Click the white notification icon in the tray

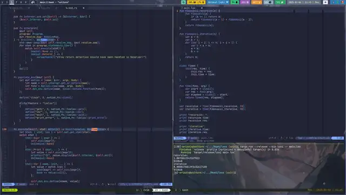click(x=325, y=2)
